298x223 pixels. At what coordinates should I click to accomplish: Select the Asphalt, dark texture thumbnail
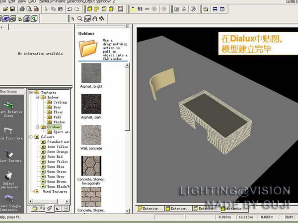tap(91, 104)
